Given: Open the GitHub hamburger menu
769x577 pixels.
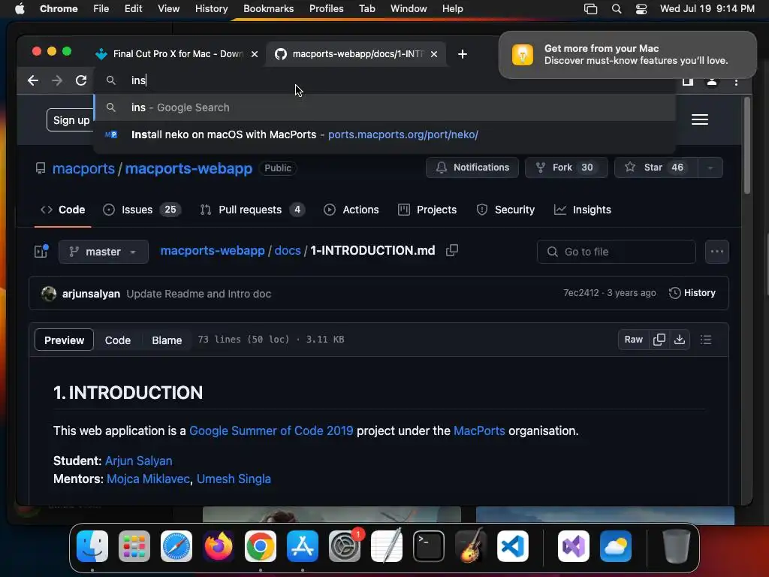Looking at the screenshot, I should click(700, 119).
